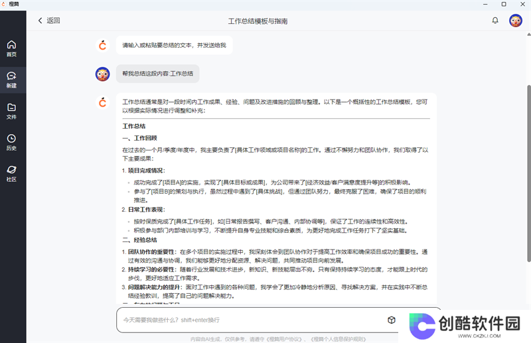
Task: Click the vertical scrollbar thumb
Action: pos(528,173)
